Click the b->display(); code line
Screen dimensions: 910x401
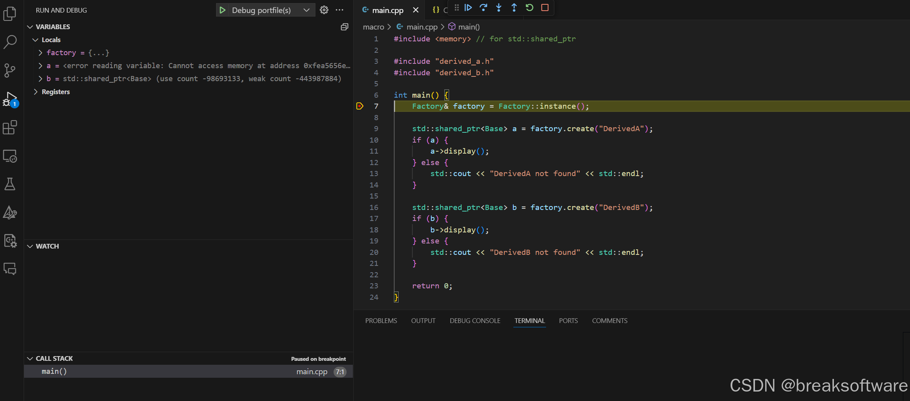pyautogui.click(x=459, y=230)
